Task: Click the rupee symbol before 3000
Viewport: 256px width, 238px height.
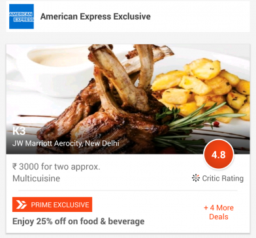Action: (x=14, y=167)
